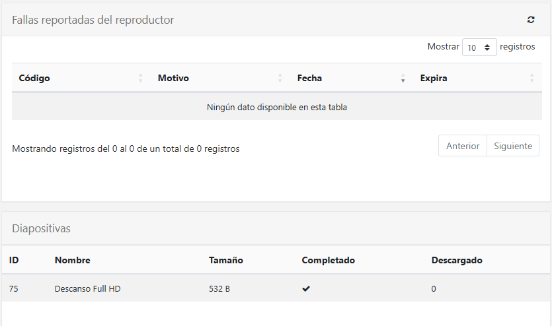Click the Expira column sort arrows
The height and width of the screenshot is (326, 552).
click(x=532, y=78)
